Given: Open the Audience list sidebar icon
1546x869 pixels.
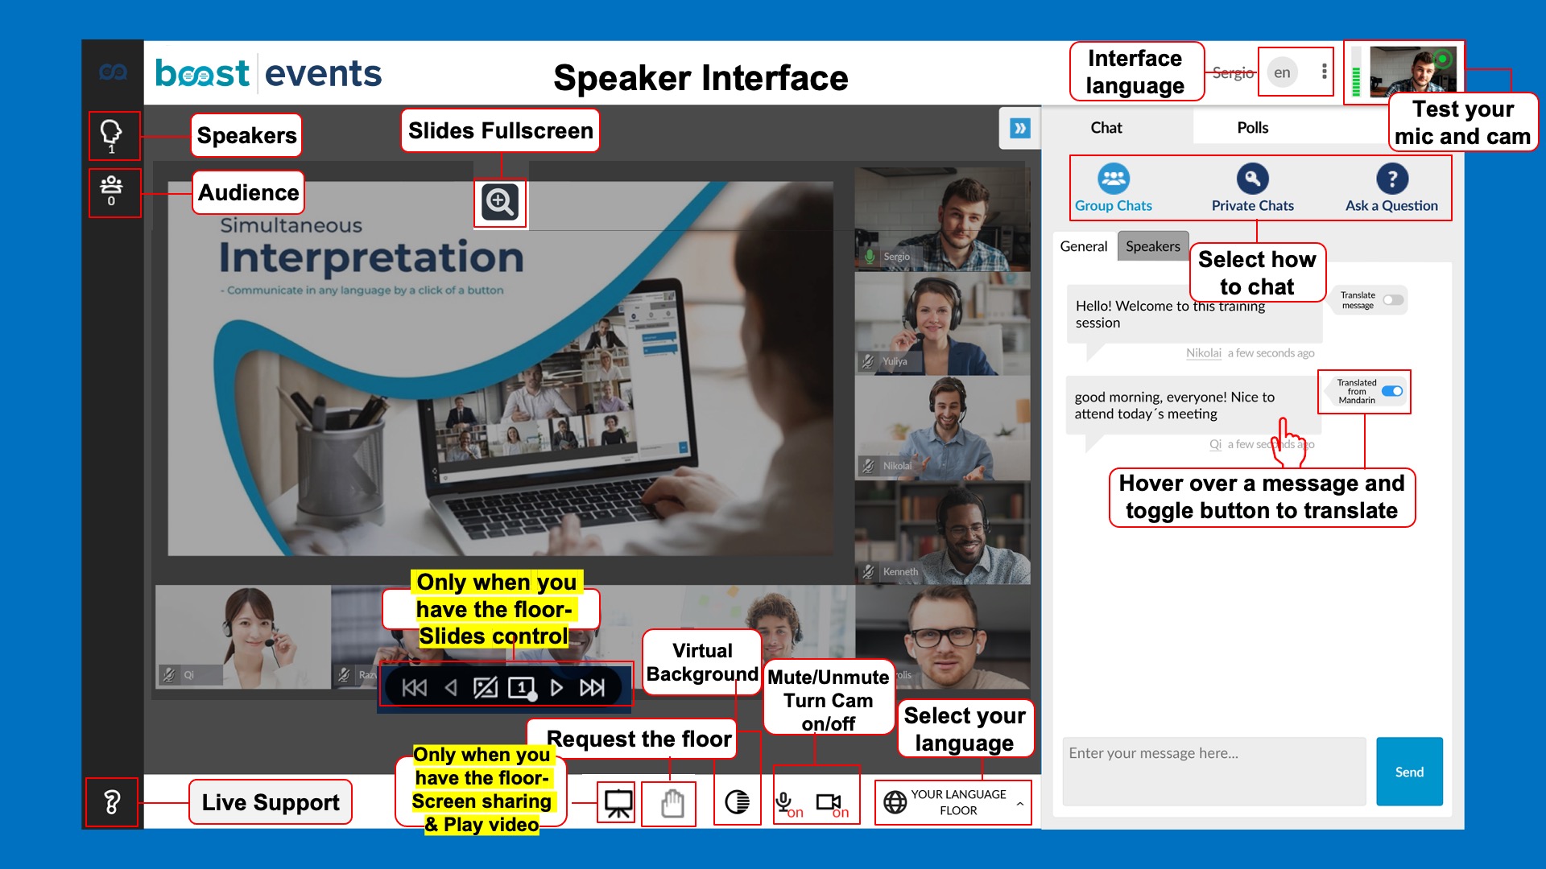Looking at the screenshot, I should [111, 190].
